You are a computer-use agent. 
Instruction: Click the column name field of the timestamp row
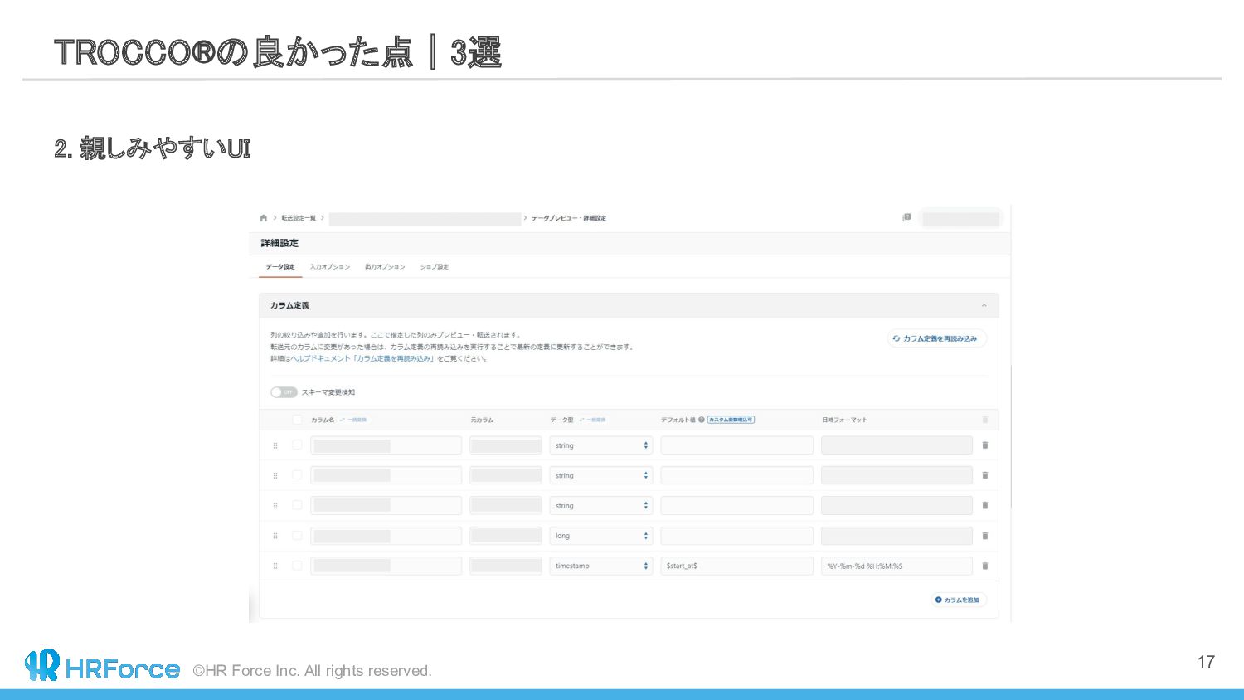[386, 566]
